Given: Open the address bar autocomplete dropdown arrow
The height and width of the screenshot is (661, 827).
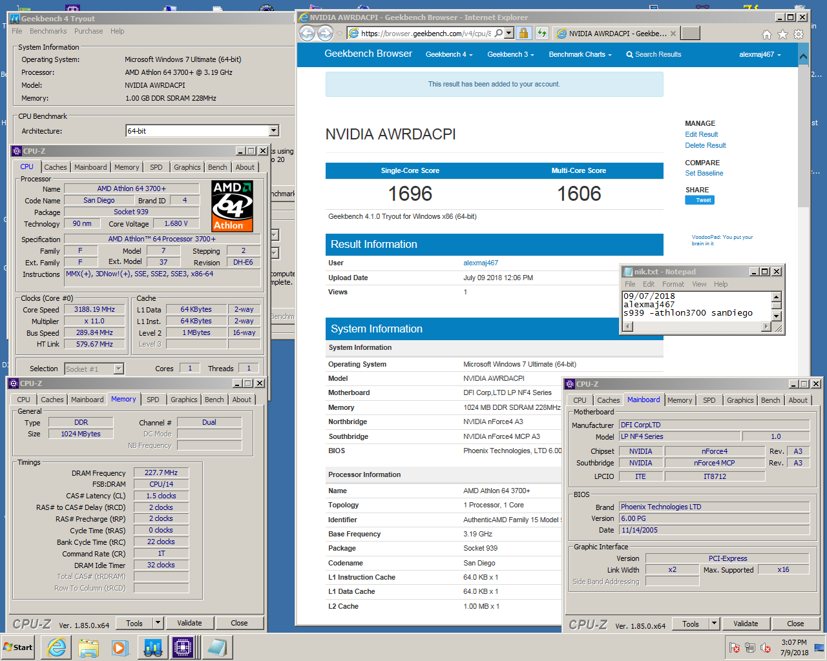Looking at the screenshot, I should 509,33.
